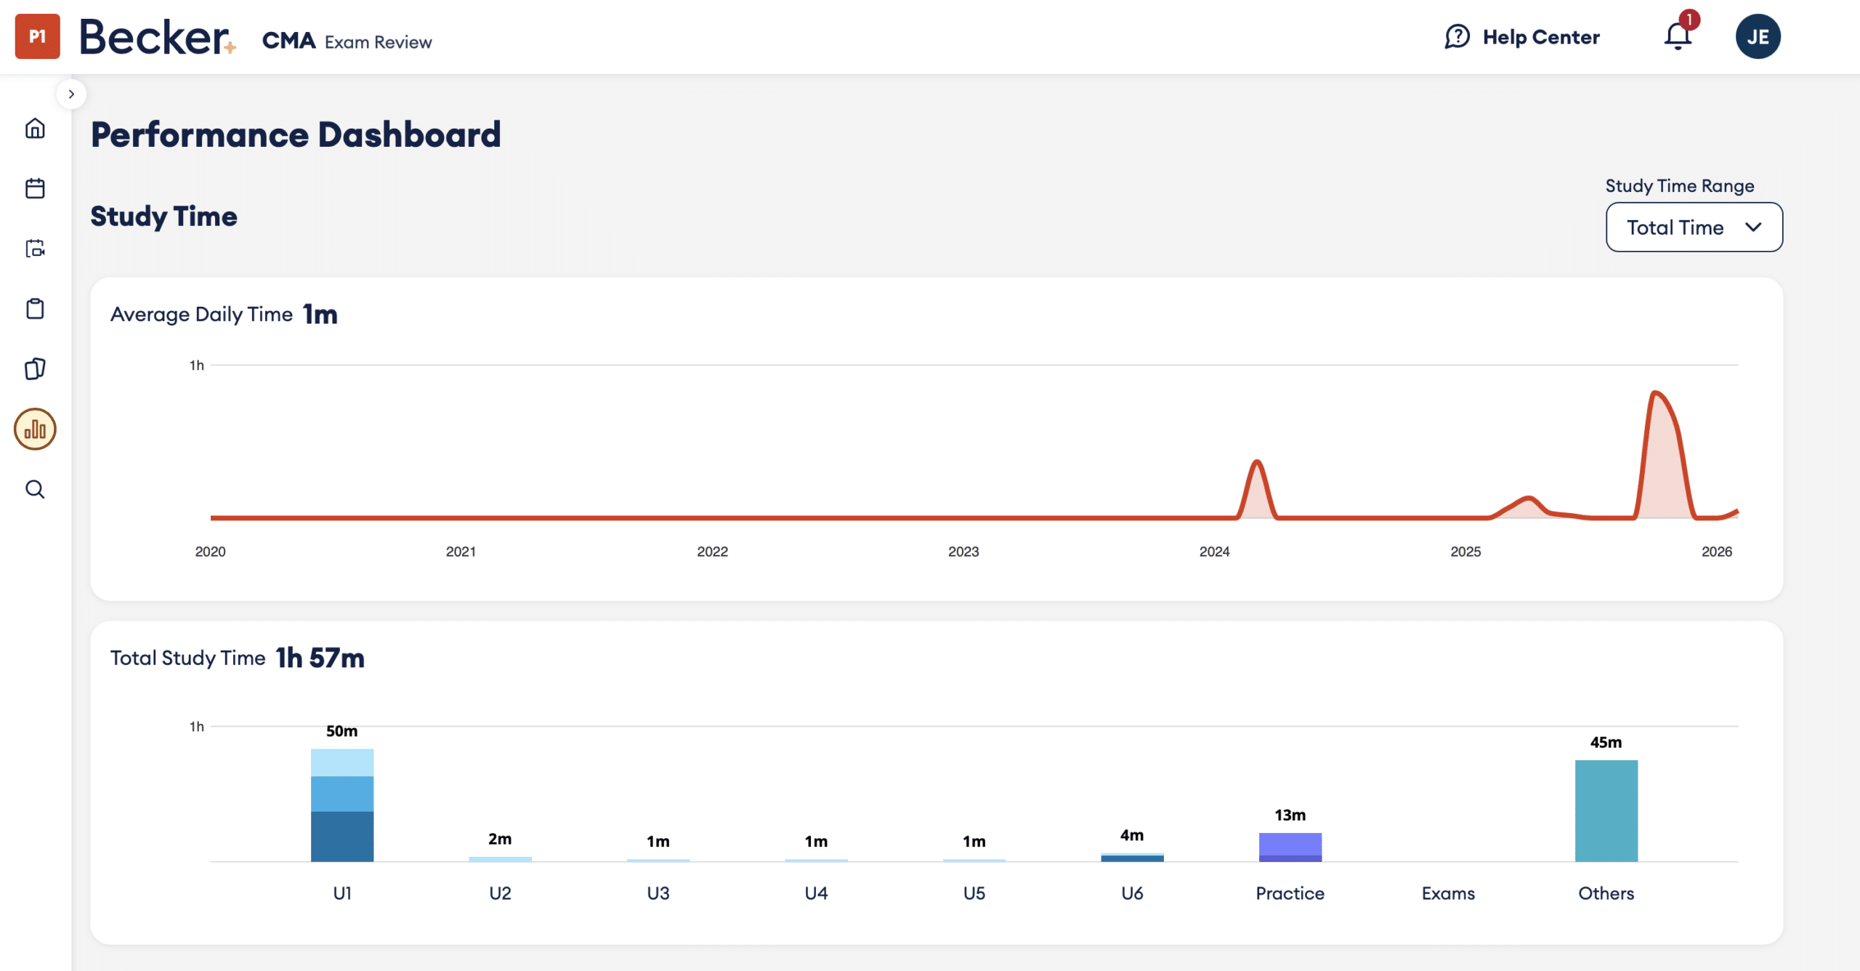Open the Home icon in sidebar

pyautogui.click(x=35, y=129)
